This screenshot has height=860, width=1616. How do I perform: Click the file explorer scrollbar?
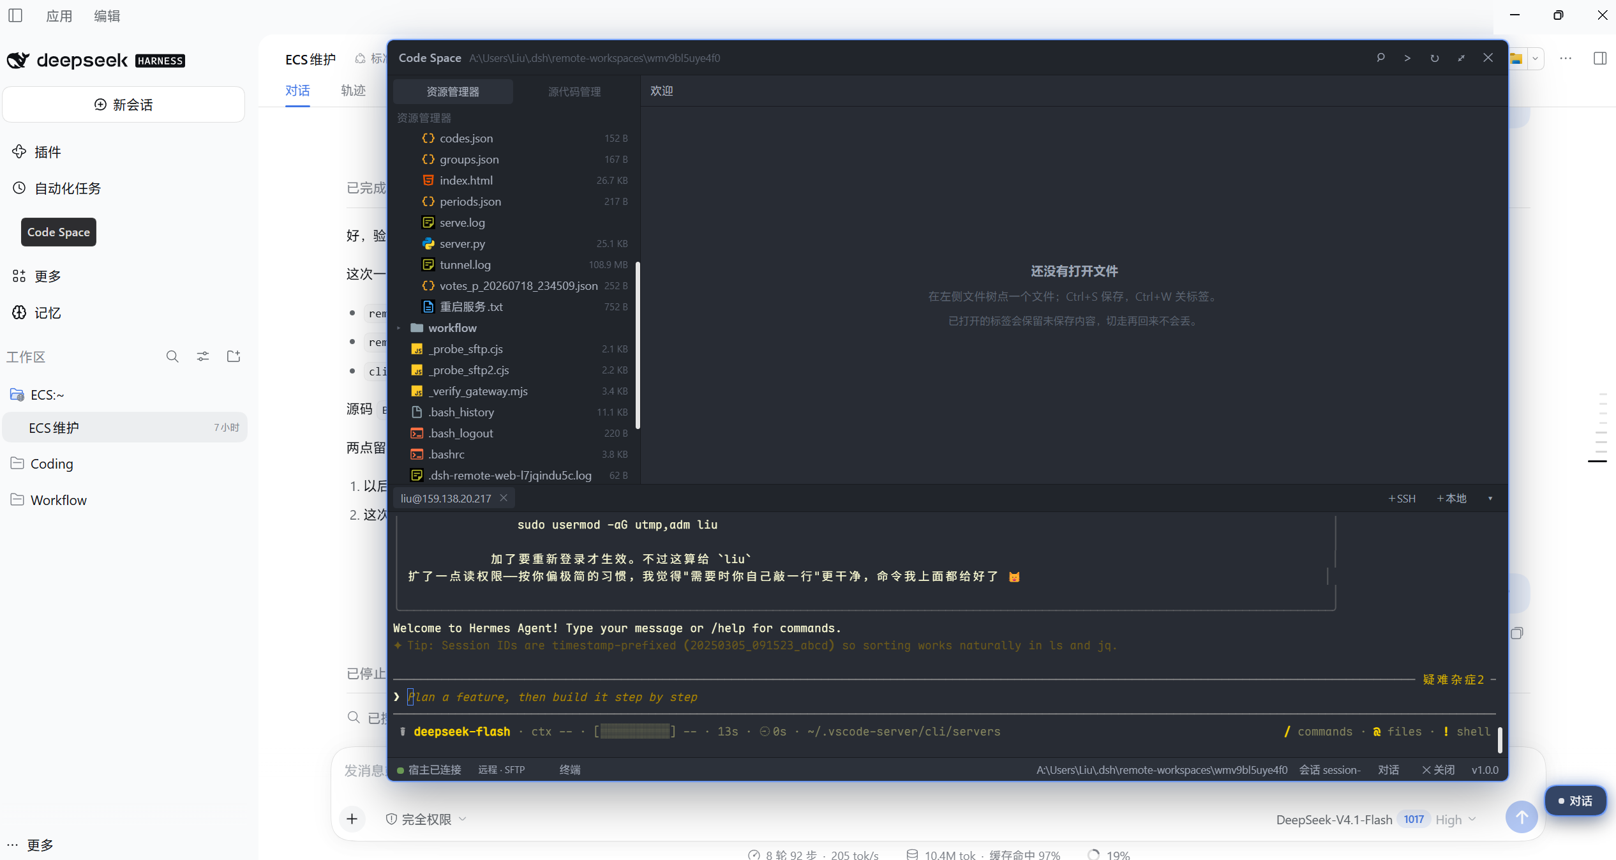pos(638,345)
